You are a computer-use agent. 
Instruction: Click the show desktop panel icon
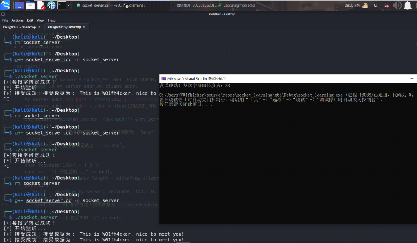[20, 5]
